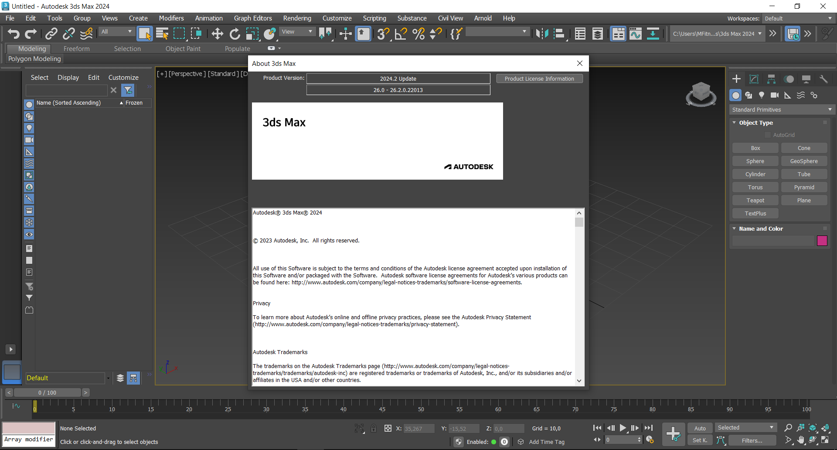Open the Utilities wrench panel
Image resolution: width=837 pixels, height=450 pixels.
823,79
